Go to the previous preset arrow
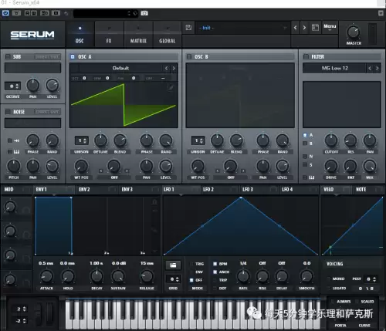 click(x=295, y=27)
